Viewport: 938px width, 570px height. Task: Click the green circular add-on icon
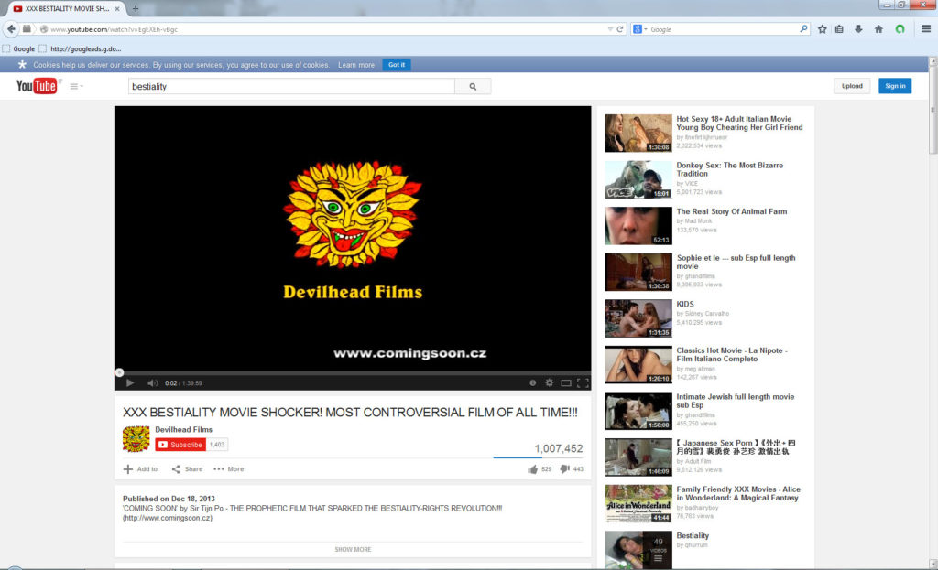(900, 28)
